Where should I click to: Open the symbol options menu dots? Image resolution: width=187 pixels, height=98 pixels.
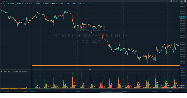(19, 1)
